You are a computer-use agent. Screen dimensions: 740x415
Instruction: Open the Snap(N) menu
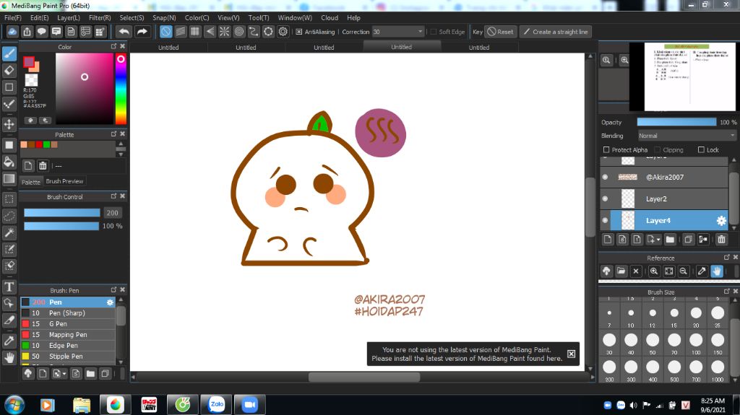point(164,17)
